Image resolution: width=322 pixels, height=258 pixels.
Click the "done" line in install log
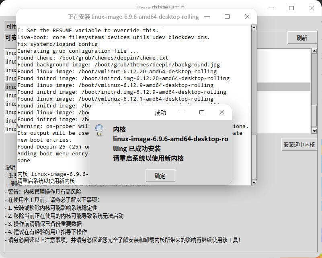click(x=24, y=160)
